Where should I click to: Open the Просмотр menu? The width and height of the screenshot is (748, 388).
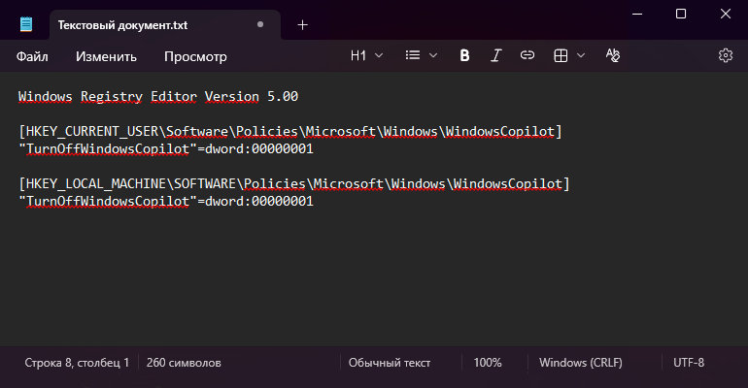[195, 56]
